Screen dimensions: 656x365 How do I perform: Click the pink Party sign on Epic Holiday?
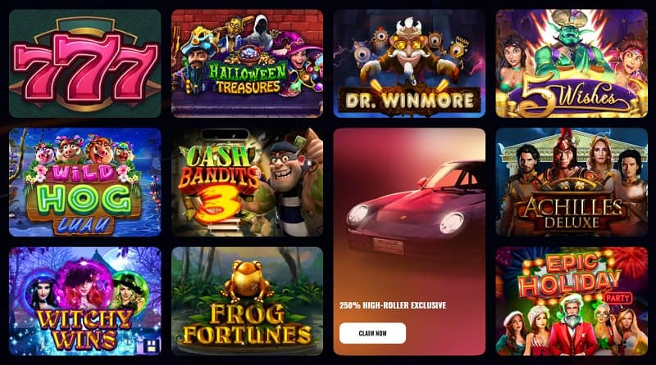(617, 298)
